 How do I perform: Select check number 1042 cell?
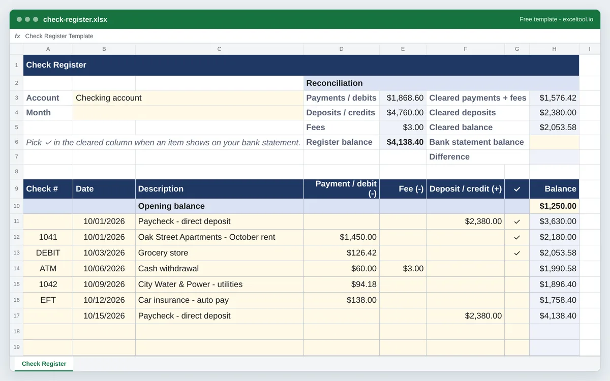(x=48, y=284)
